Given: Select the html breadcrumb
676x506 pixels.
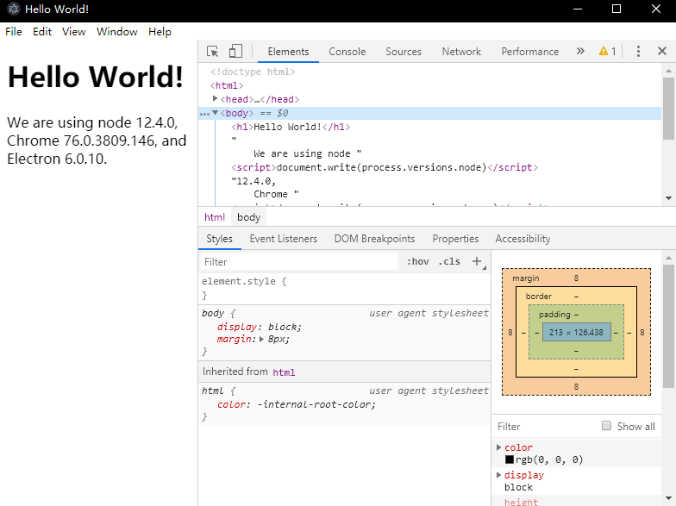Looking at the screenshot, I should [215, 217].
